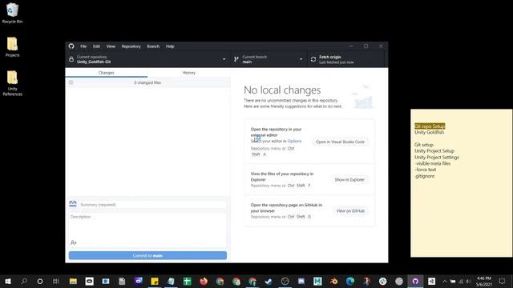Click the branch icon beside Current branch
Screen dimensions: 513x288
(236, 59)
